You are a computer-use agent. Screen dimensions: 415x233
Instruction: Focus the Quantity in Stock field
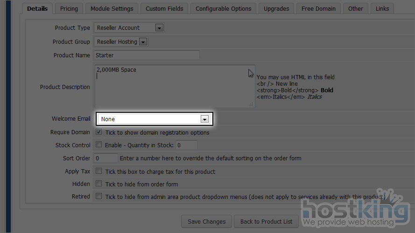186,145
